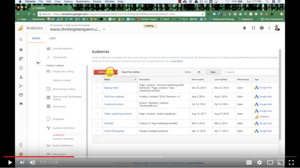Set Status filter to Open
This screenshot has height=168, width=300.
213,72
